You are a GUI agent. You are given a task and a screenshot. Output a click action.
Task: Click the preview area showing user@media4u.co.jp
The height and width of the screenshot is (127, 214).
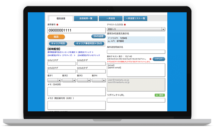click(x=136, y=85)
